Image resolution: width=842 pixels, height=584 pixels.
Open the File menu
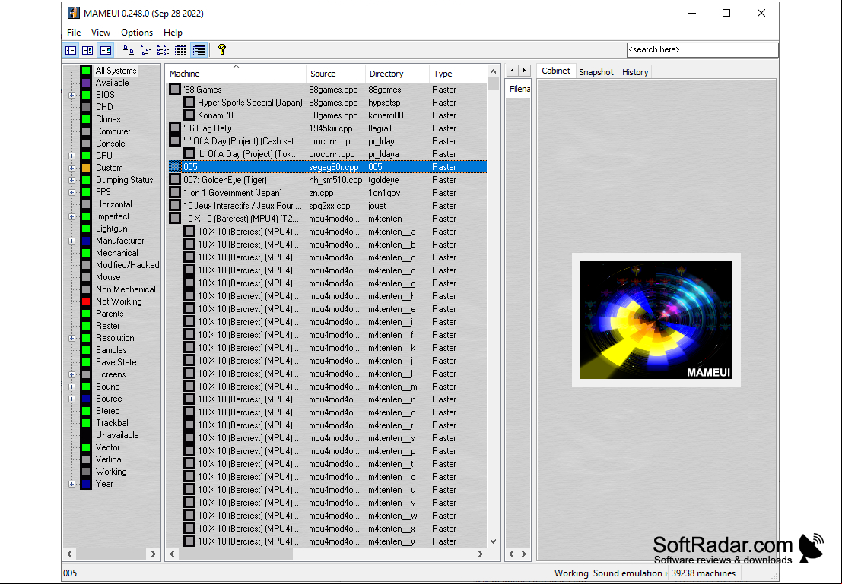click(x=74, y=33)
